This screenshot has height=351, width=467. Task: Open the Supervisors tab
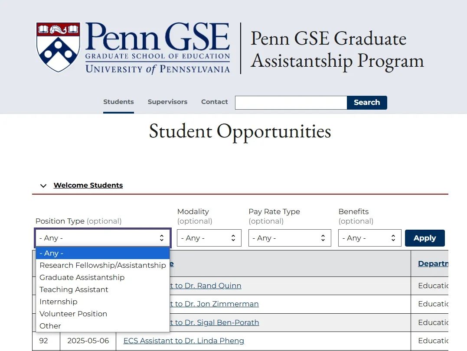(167, 102)
